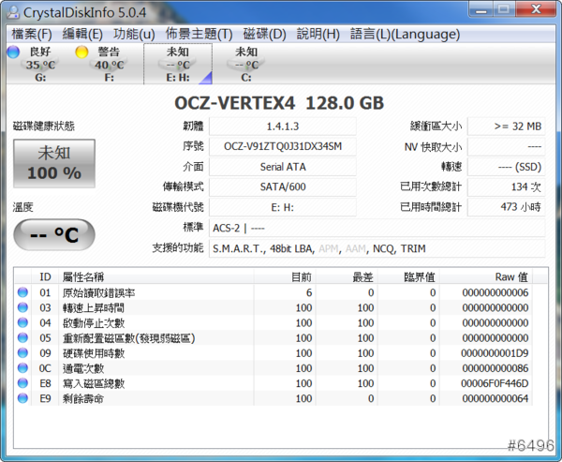Click the yellow warning orb for drive F:
This screenshot has height=462, width=562.
pyautogui.click(x=82, y=52)
